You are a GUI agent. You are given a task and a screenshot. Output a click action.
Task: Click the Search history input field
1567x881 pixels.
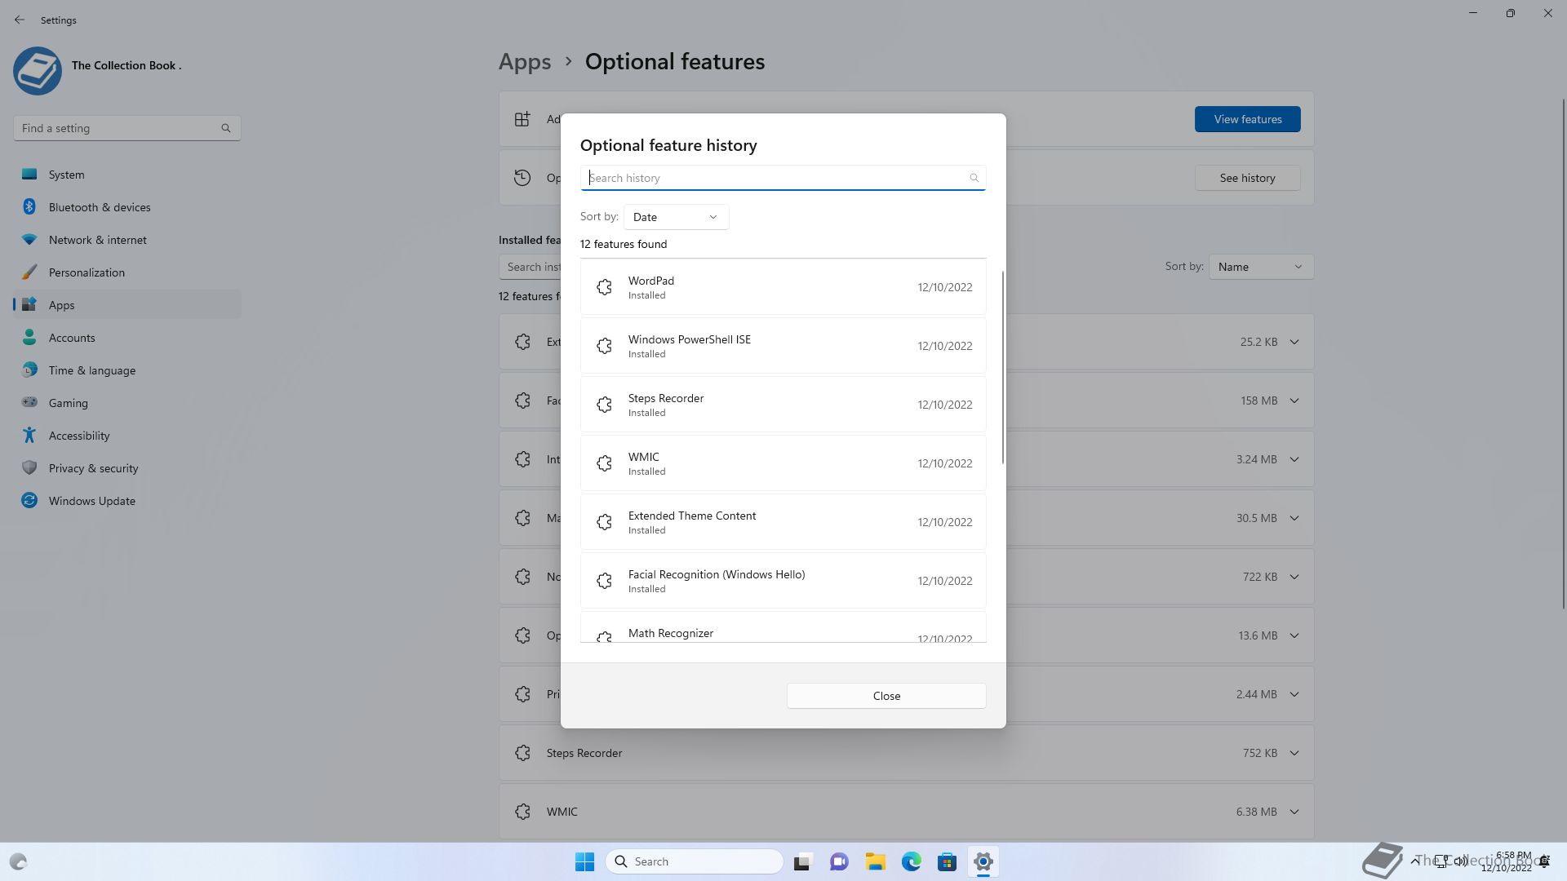click(775, 178)
